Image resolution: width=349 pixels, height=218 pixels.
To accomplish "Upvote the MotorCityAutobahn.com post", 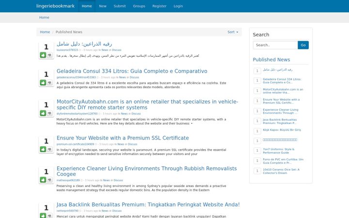I will tap(43, 113).
